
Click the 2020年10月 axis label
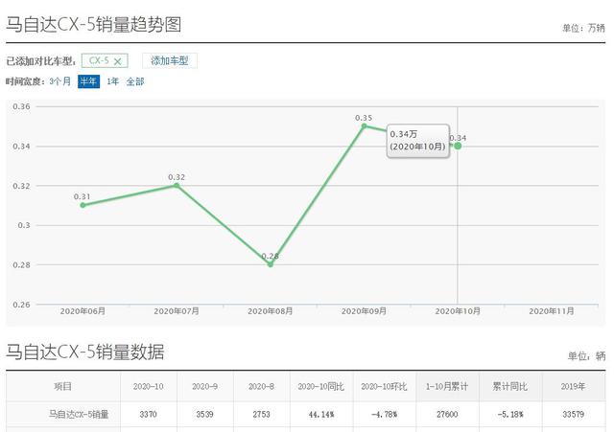click(x=458, y=311)
